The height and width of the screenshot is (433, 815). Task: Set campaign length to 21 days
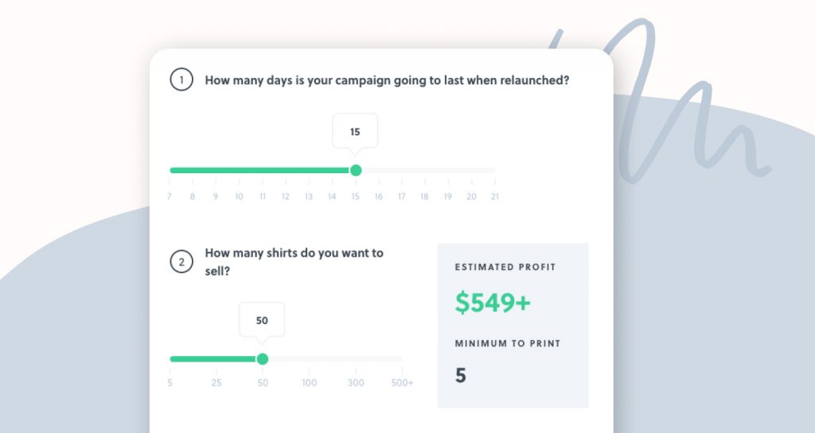click(x=495, y=196)
